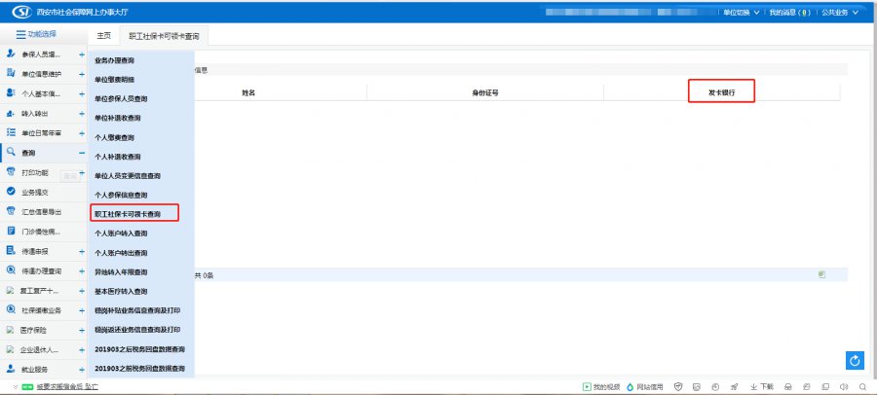The image size is (877, 395).
Task: Click the 功能选择 hamburger menu icon
Action: (19, 34)
